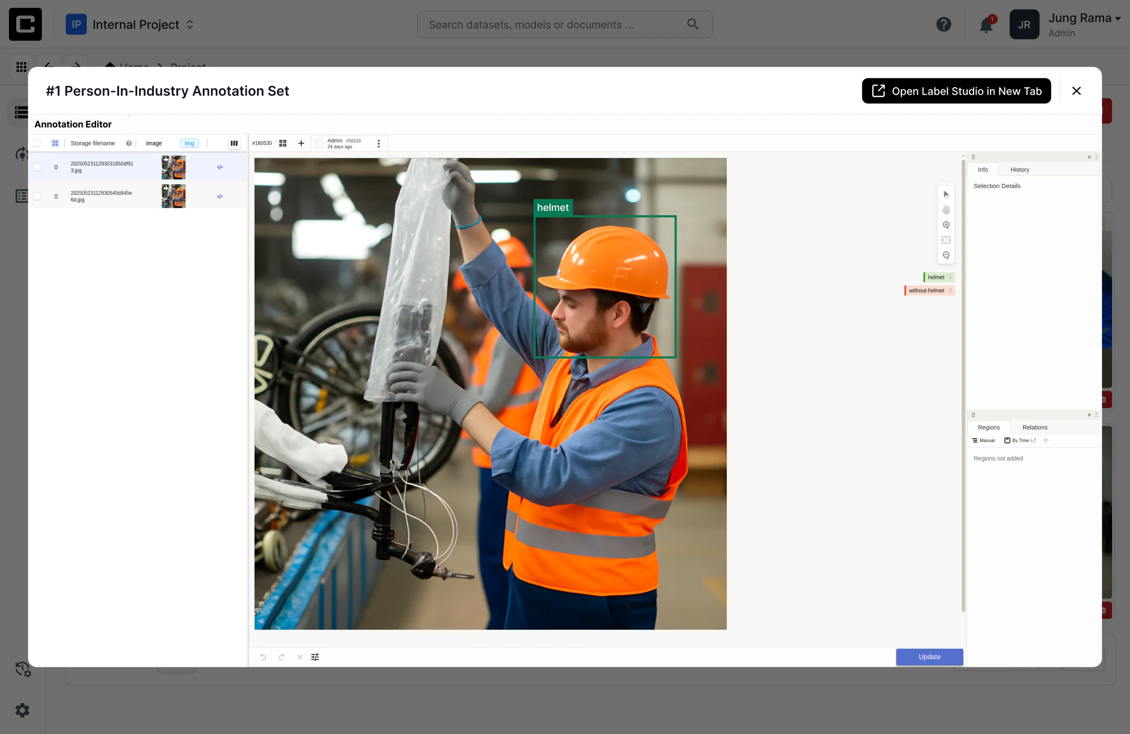
Task: Click the second row image thumbnail
Action: tap(173, 196)
